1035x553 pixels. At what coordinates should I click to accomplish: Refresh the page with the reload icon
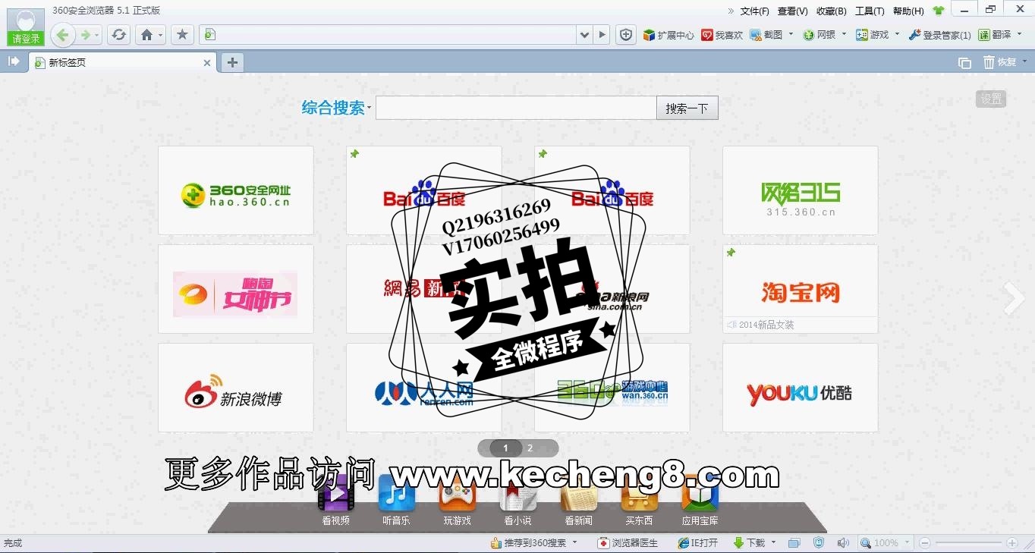[118, 35]
